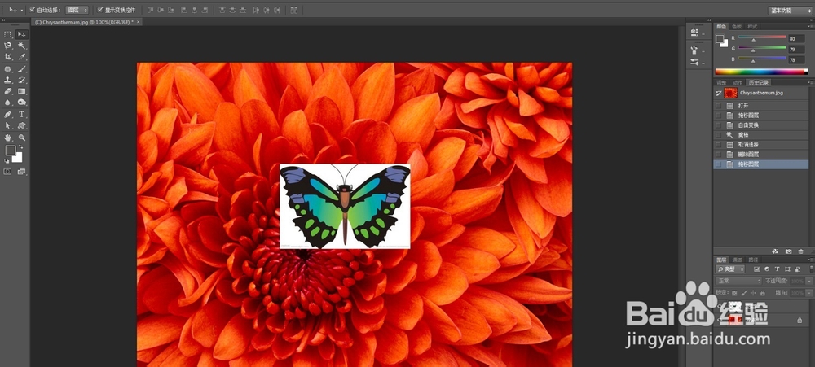Select the Gradient tool

(x=21, y=91)
